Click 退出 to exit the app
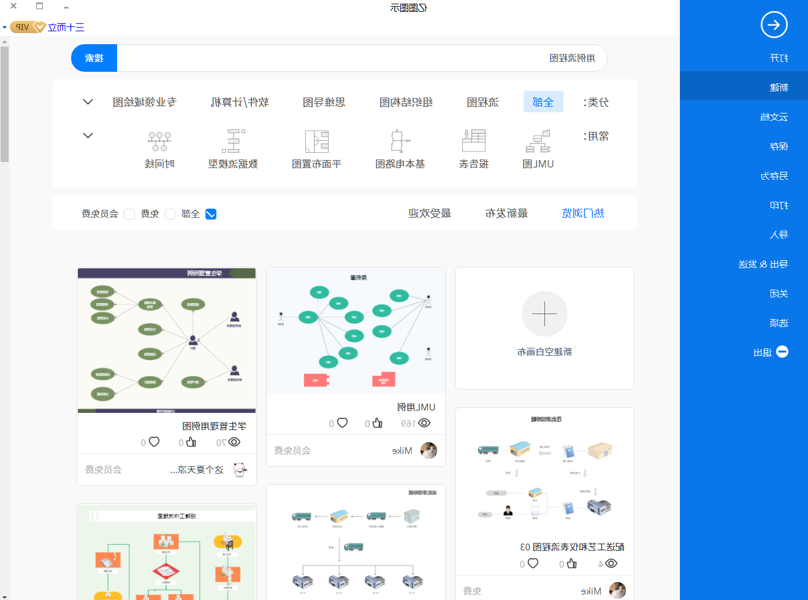Viewport: 808px width, 600px height. tap(763, 353)
